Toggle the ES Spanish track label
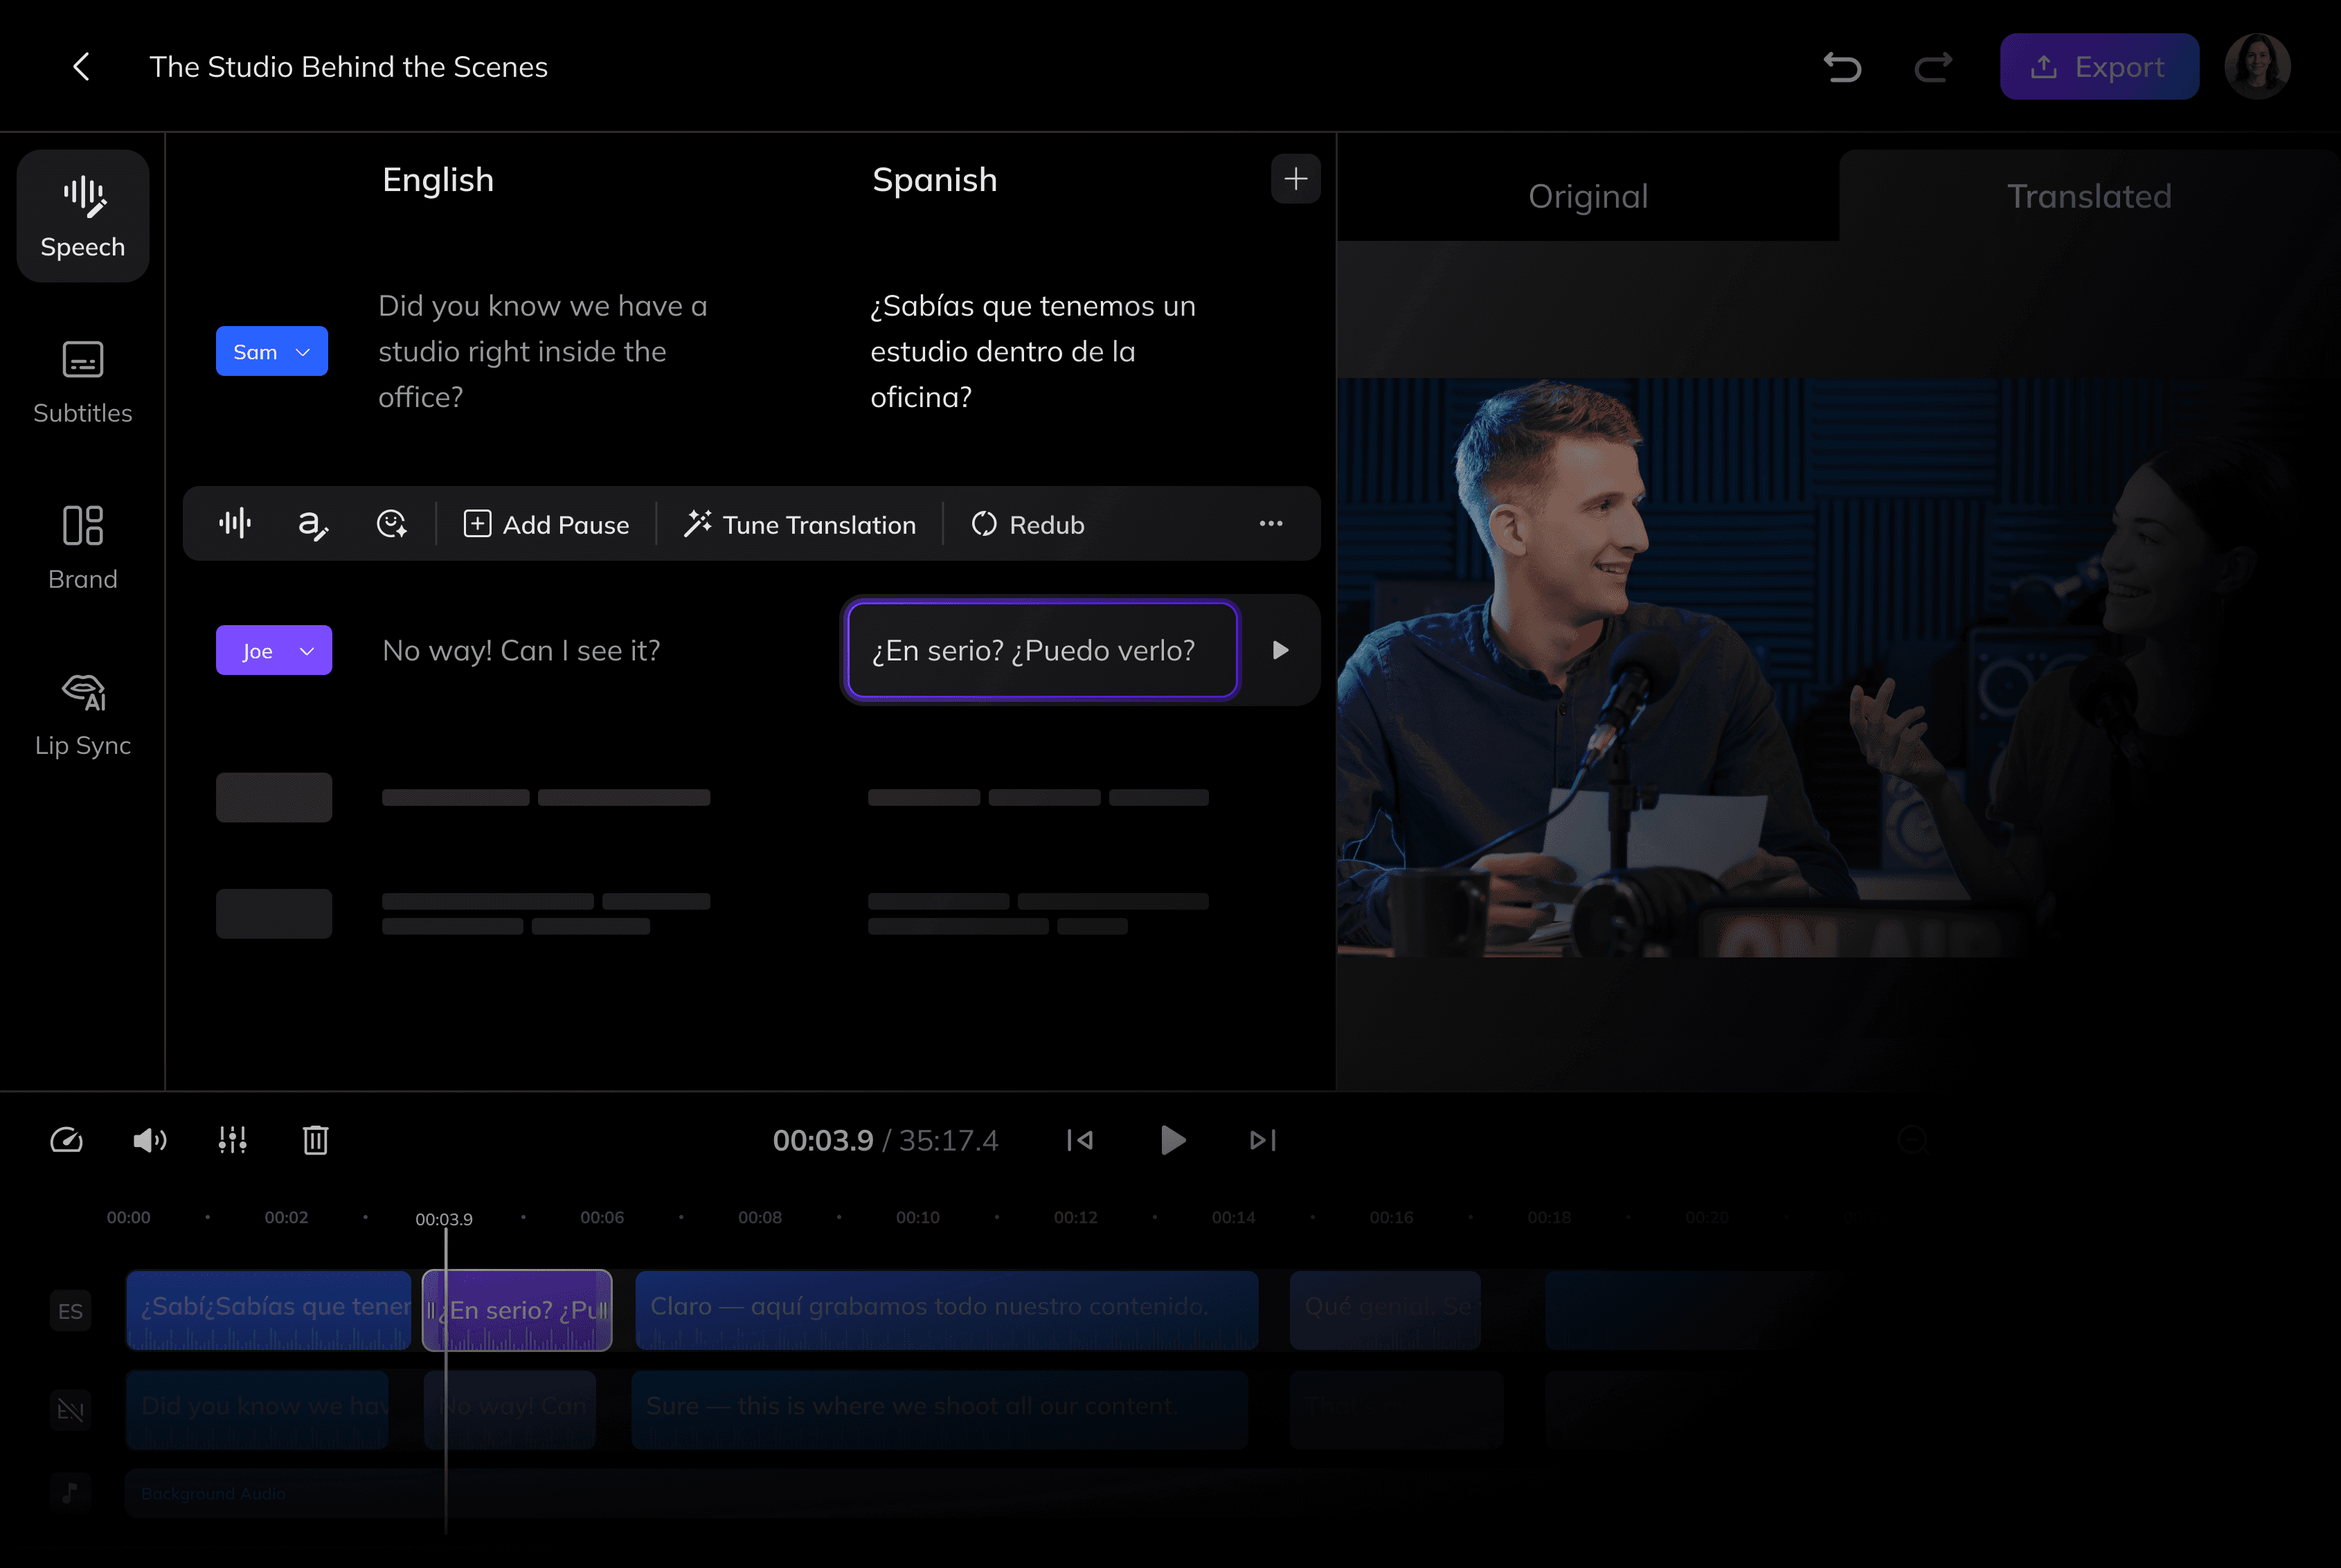Viewport: 2341px width, 1568px height. pyautogui.click(x=70, y=1311)
